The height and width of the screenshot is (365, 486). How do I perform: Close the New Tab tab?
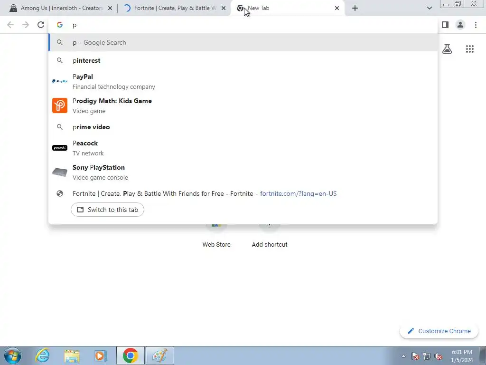coord(337,8)
